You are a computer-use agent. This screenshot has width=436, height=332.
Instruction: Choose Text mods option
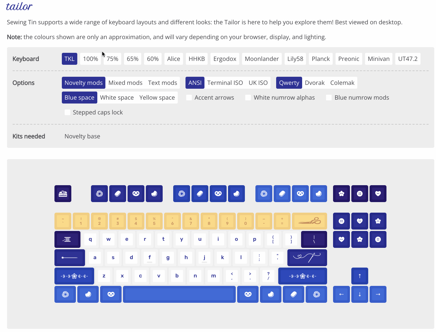tap(162, 83)
